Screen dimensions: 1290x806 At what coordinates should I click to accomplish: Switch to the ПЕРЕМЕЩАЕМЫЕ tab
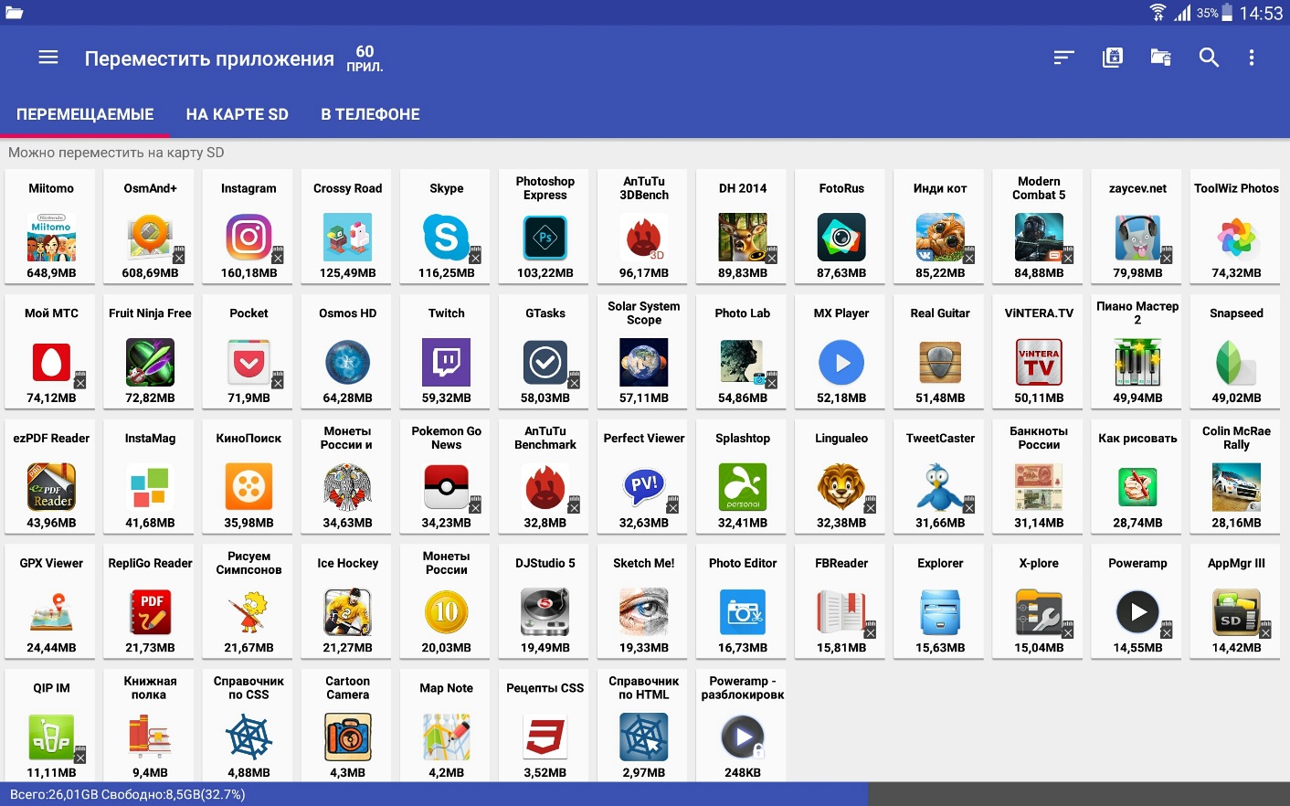coord(85,114)
